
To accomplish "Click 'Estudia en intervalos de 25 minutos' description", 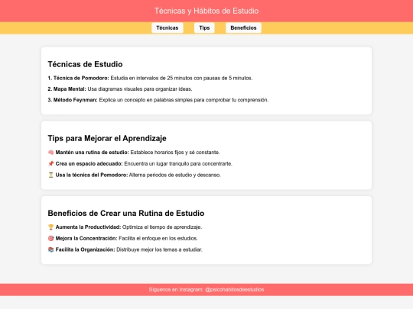I will 181,78.
